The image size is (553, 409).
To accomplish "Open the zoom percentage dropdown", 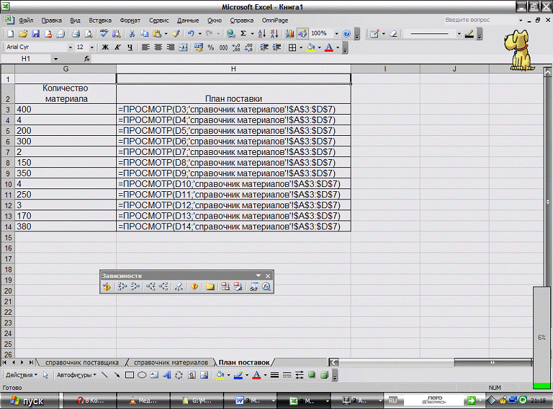I will point(336,33).
